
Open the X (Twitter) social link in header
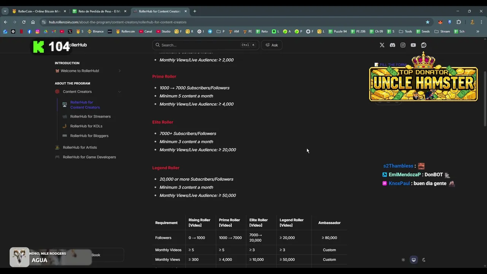click(382, 45)
